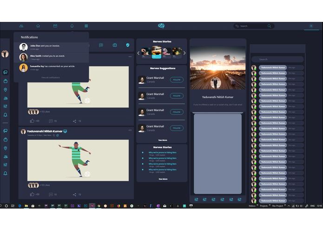Click the monitor icon next to Yaduvanshi's post name

[x=65, y=131]
